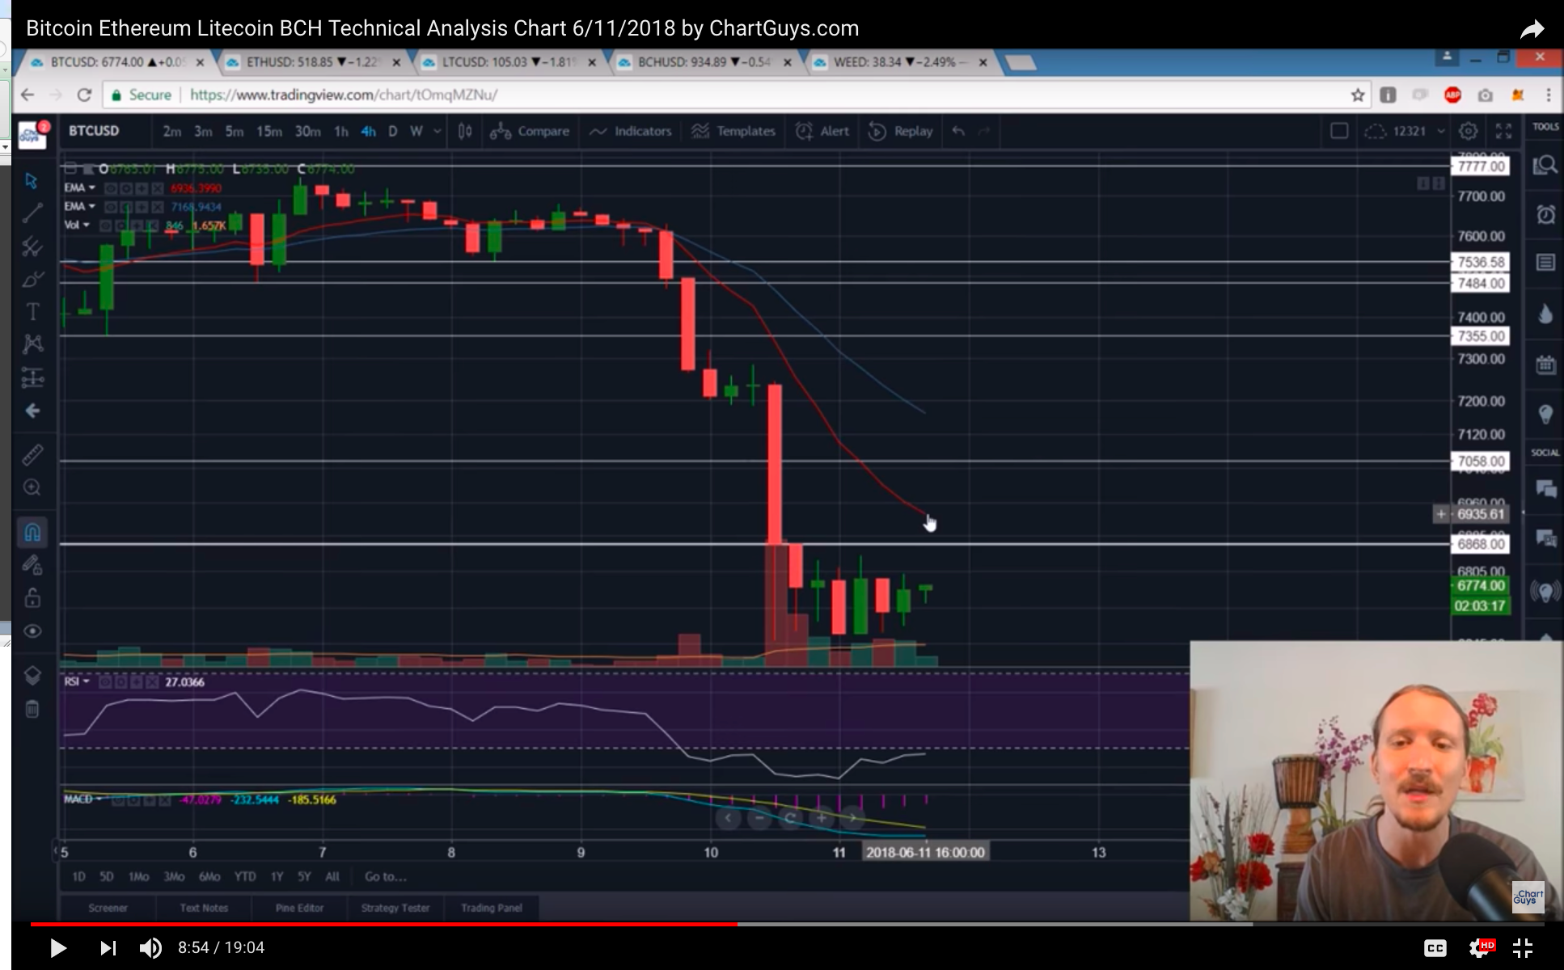Create an Alert from the toolbar

pos(822,131)
